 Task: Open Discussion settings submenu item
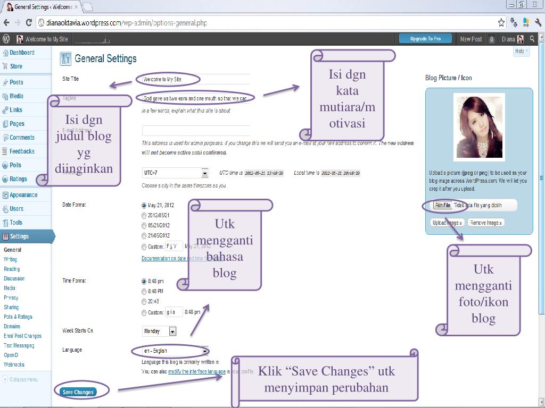14,278
